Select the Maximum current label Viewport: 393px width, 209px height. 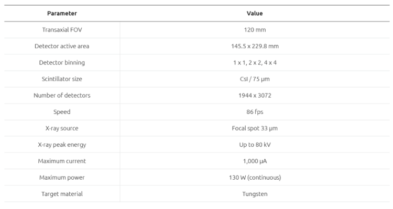(x=62, y=161)
